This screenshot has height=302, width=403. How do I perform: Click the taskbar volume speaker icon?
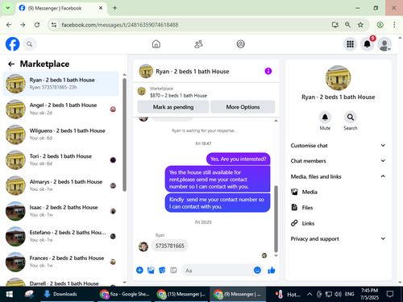pos(338,294)
